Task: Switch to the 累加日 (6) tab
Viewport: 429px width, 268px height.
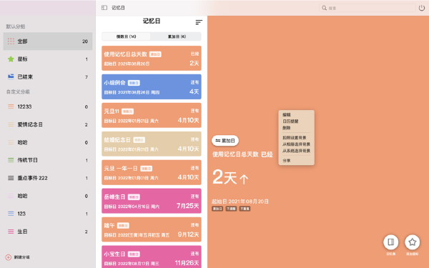Action: 177,36
